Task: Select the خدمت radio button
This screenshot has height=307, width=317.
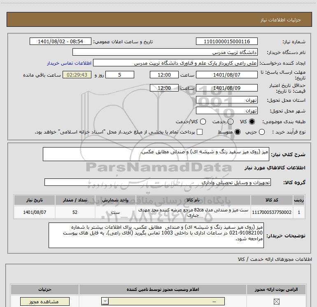Action: [231, 122]
